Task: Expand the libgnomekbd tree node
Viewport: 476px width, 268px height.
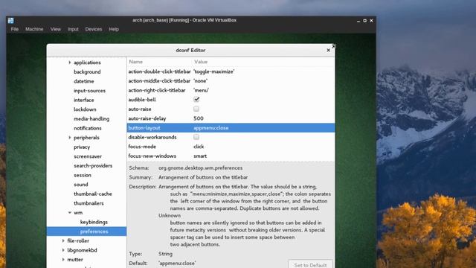Action: (63, 250)
